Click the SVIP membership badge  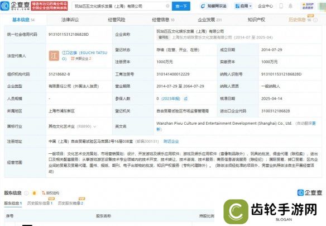(x=308, y=6)
